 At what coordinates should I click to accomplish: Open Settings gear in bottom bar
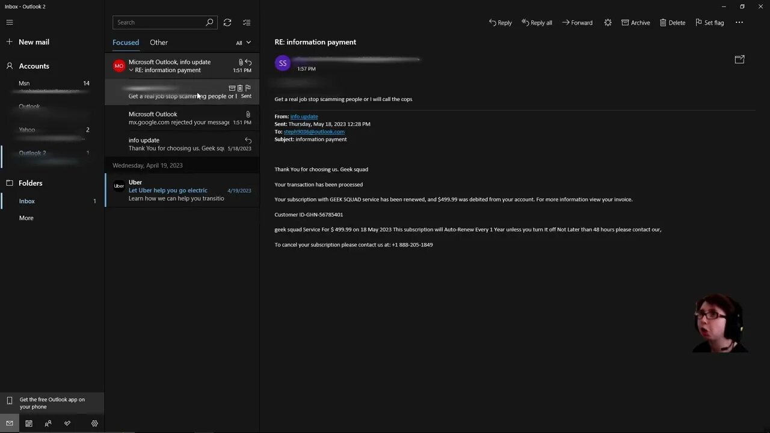pyautogui.click(x=94, y=423)
